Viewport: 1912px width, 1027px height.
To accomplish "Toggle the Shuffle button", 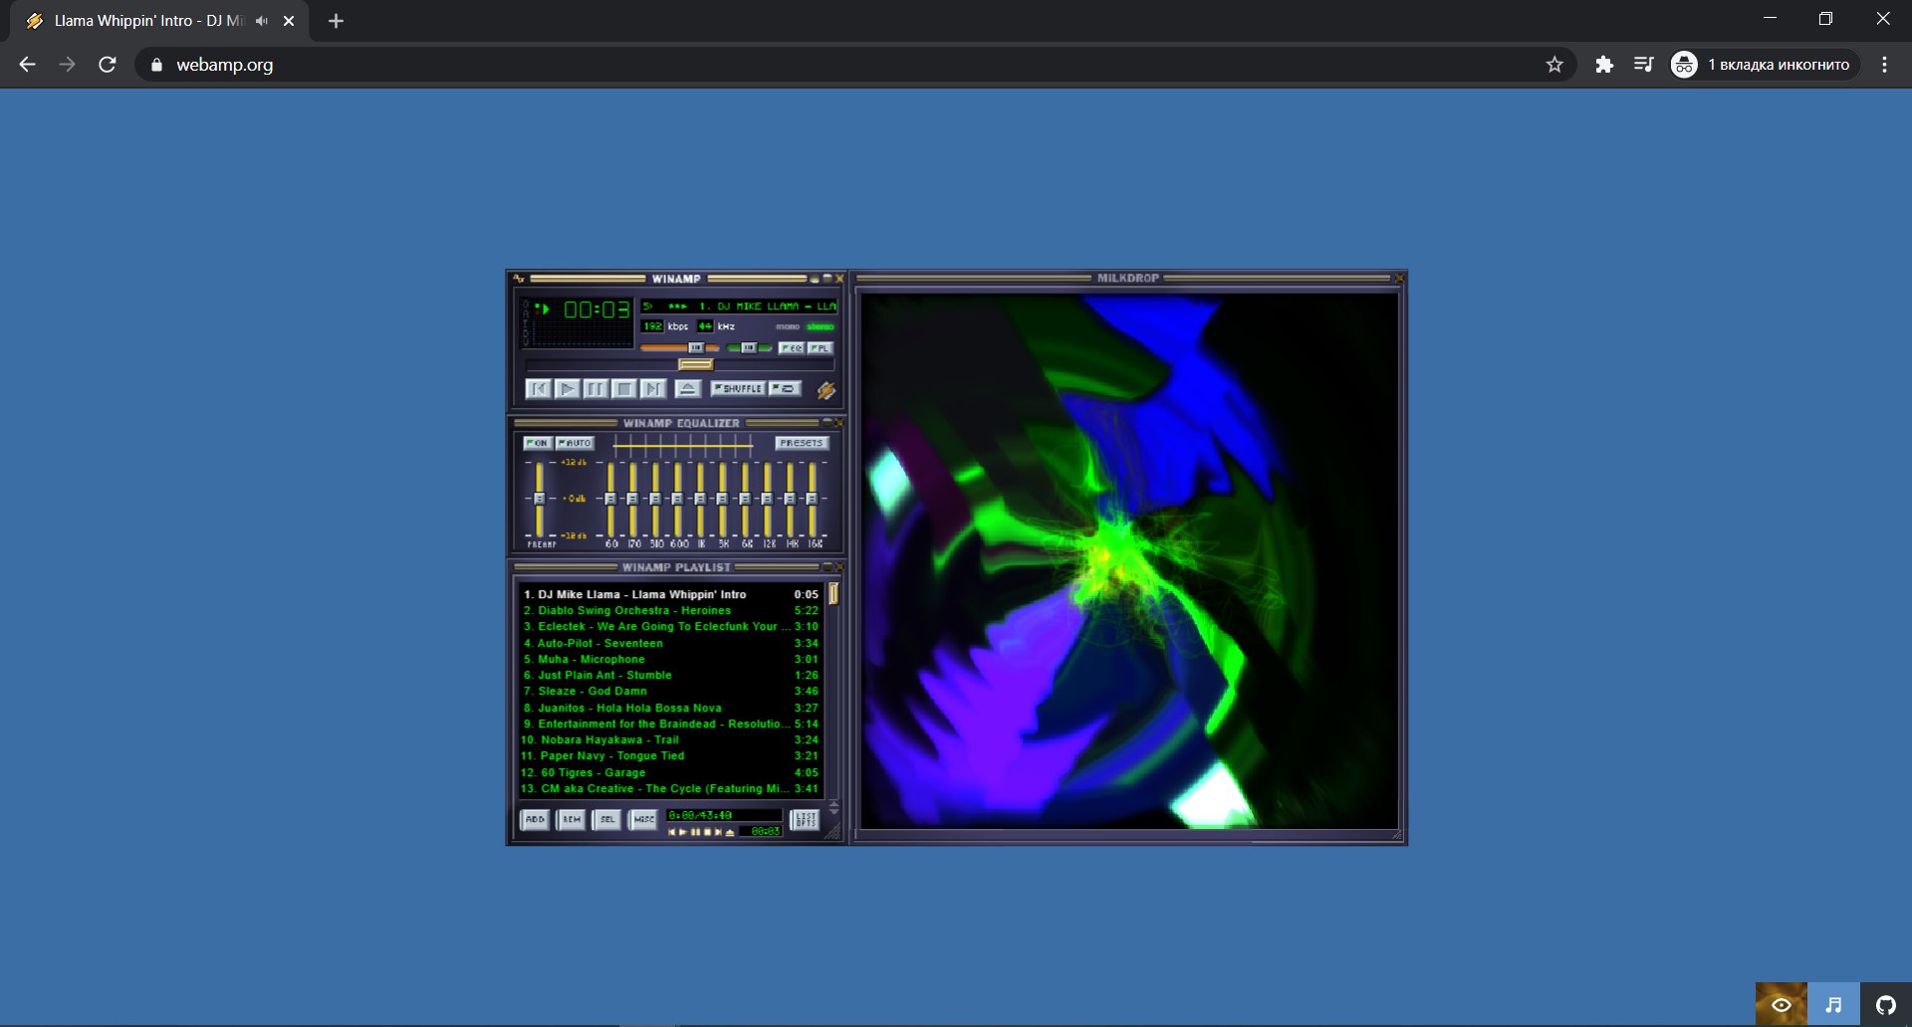I will pos(739,388).
